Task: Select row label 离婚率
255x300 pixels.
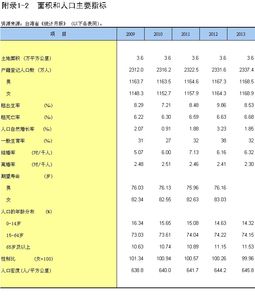Action: tap(8, 164)
